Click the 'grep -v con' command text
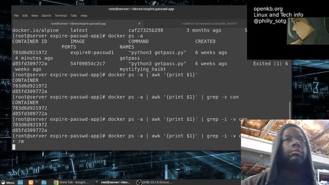The width and height of the screenshot is (329, 185). point(223,97)
